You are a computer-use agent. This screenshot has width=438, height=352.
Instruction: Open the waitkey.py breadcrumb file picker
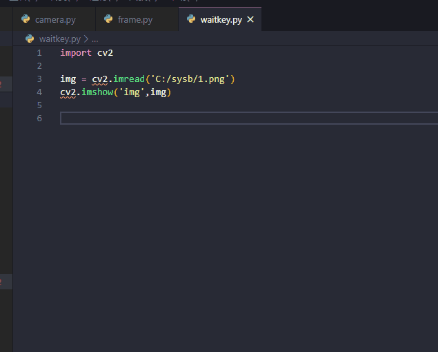60,39
